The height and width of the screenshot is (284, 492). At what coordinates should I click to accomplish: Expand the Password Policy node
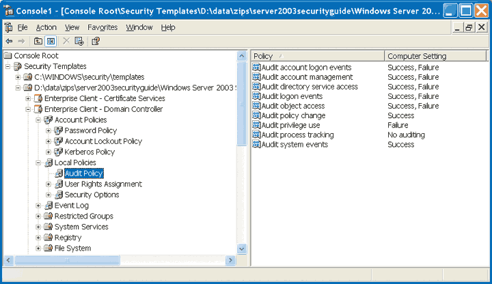(x=48, y=130)
